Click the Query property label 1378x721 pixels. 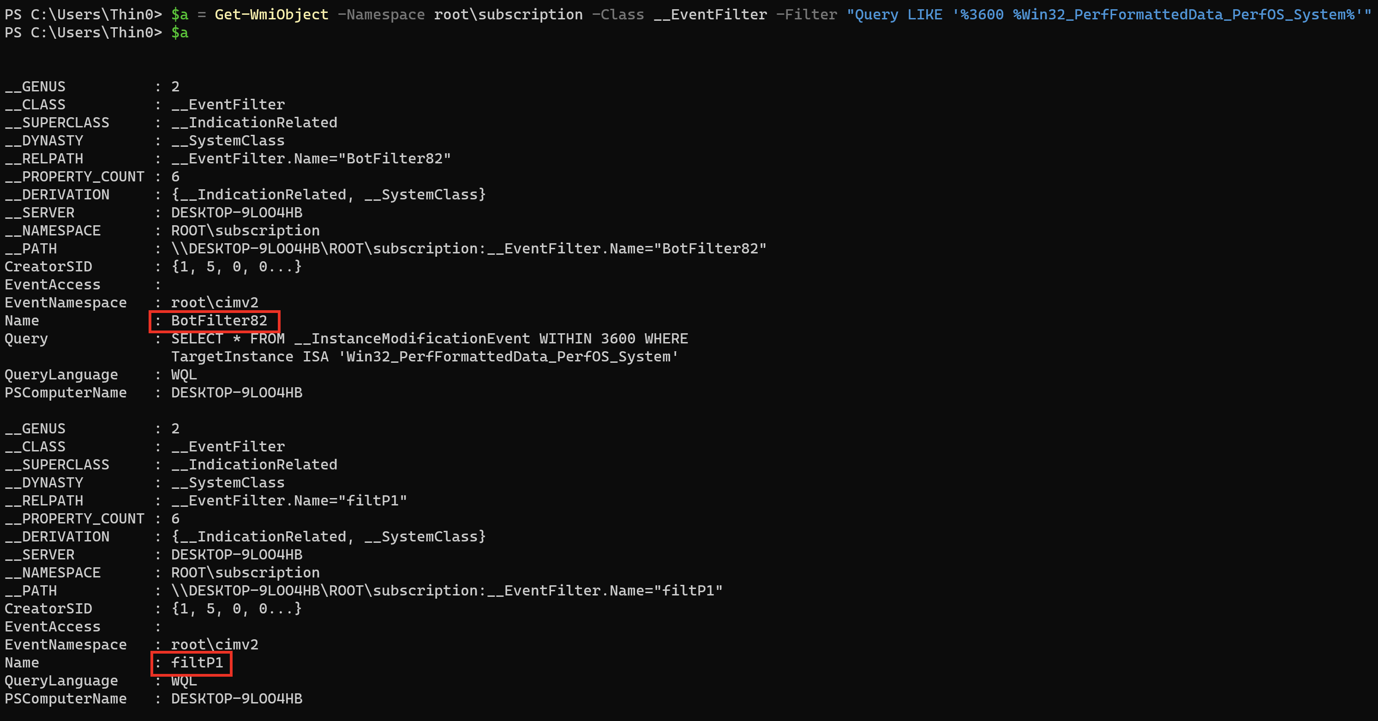[x=26, y=339]
